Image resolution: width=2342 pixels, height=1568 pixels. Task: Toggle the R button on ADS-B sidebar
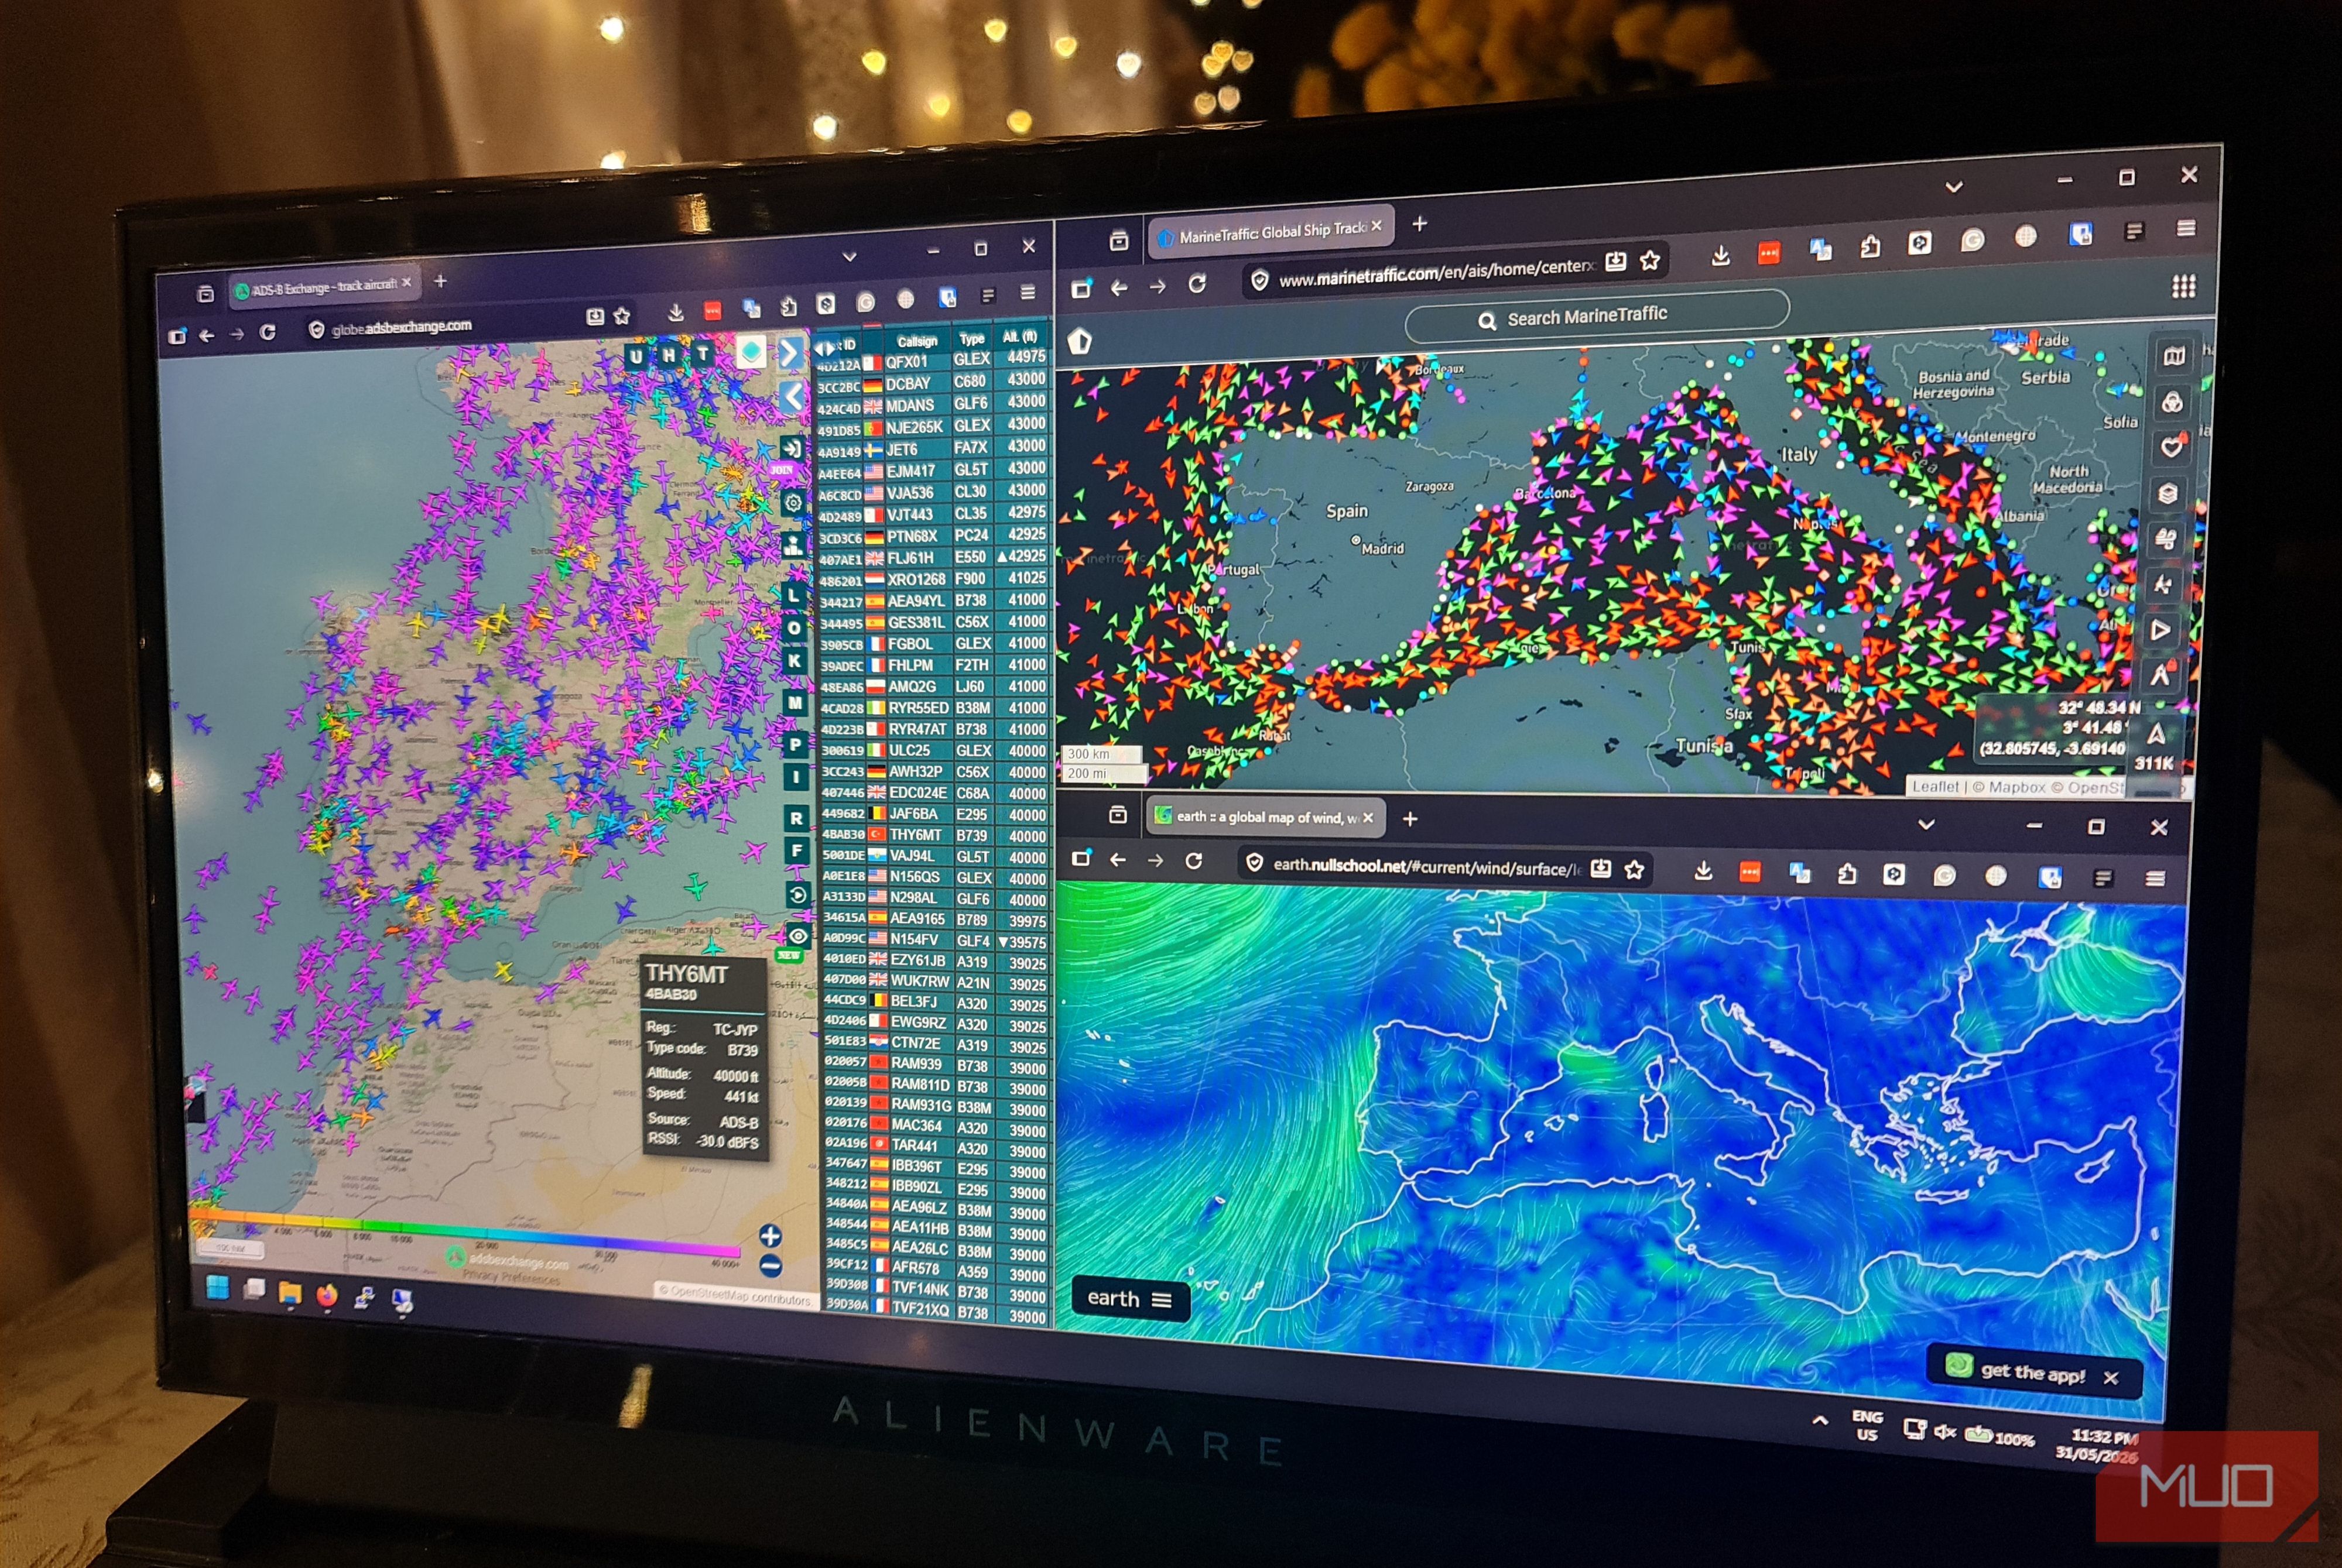pyautogui.click(x=796, y=818)
